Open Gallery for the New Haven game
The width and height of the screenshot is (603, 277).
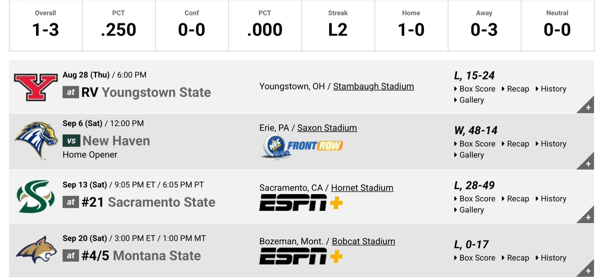tap(471, 155)
